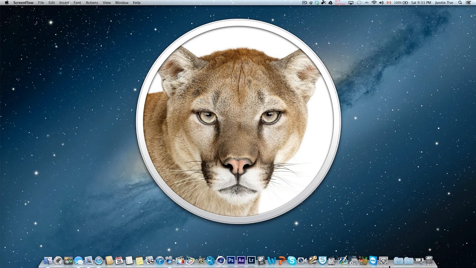Open the File menu
This screenshot has height=268, width=476.
[41, 3]
